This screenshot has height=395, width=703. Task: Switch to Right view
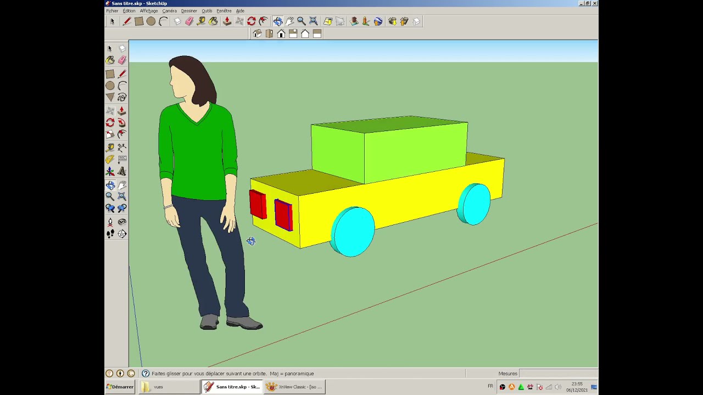(x=293, y=34)
